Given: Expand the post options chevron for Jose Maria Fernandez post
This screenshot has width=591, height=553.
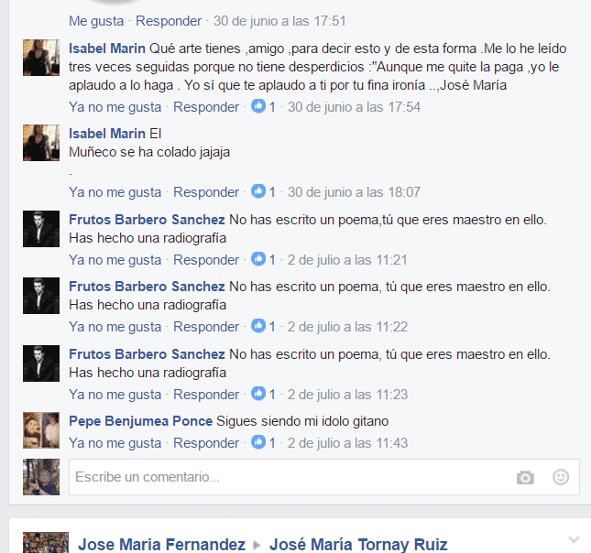Looking at the screenshot, I should tap(574, 540).
